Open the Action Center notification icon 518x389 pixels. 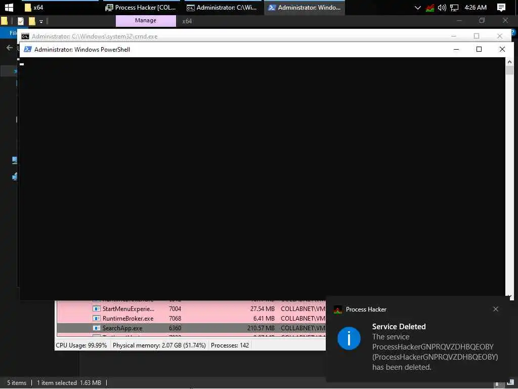coord(501,8)
